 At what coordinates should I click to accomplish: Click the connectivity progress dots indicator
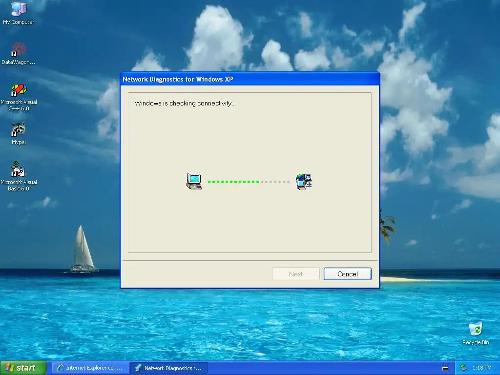coord(249,182)
